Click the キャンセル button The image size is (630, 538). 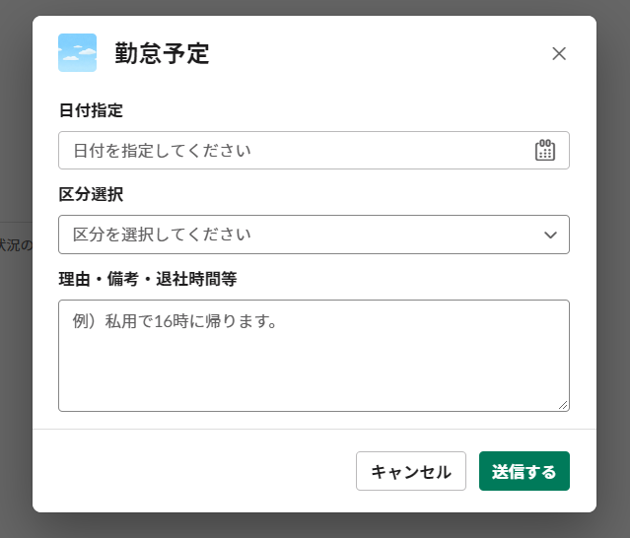411,471
